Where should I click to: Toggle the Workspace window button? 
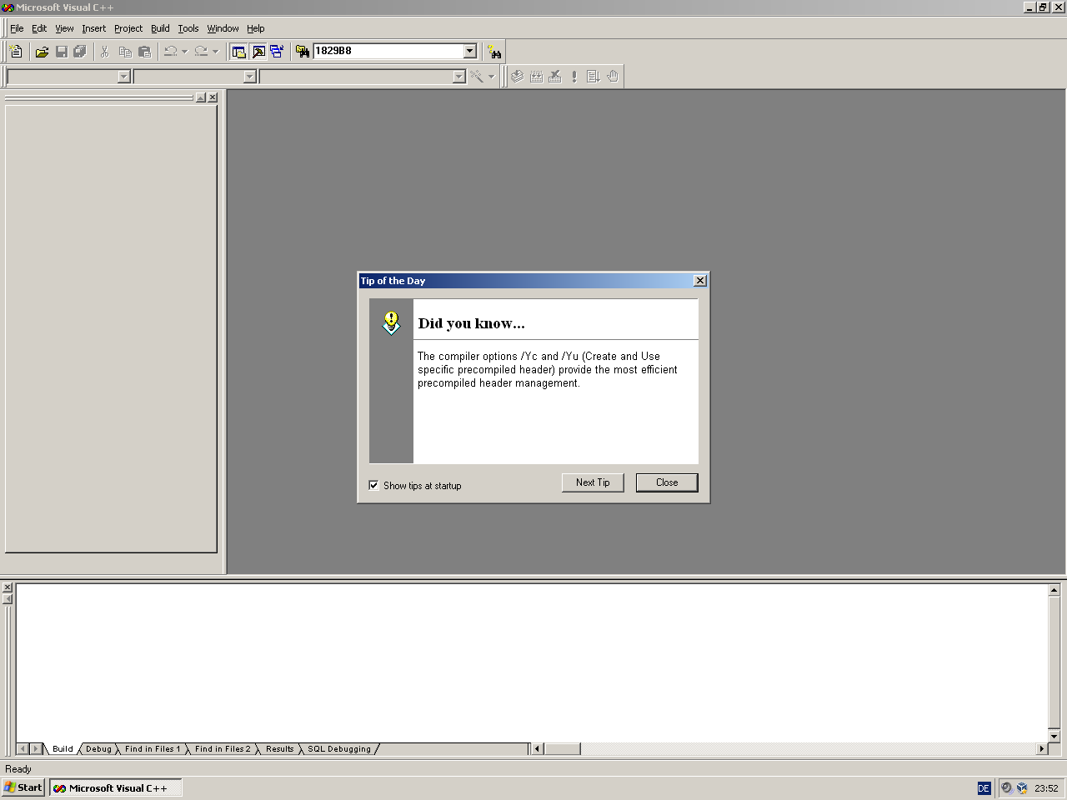[239, 52]
